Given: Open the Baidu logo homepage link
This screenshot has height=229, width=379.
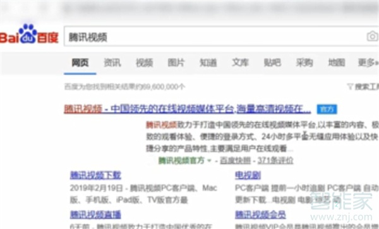Looking at the screenshot, I should click(29, 34).
